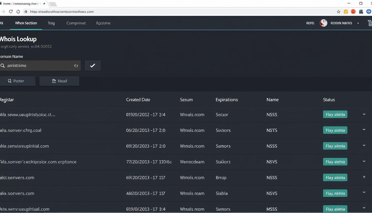Maximize the browser window

click(x=361, y=3)
